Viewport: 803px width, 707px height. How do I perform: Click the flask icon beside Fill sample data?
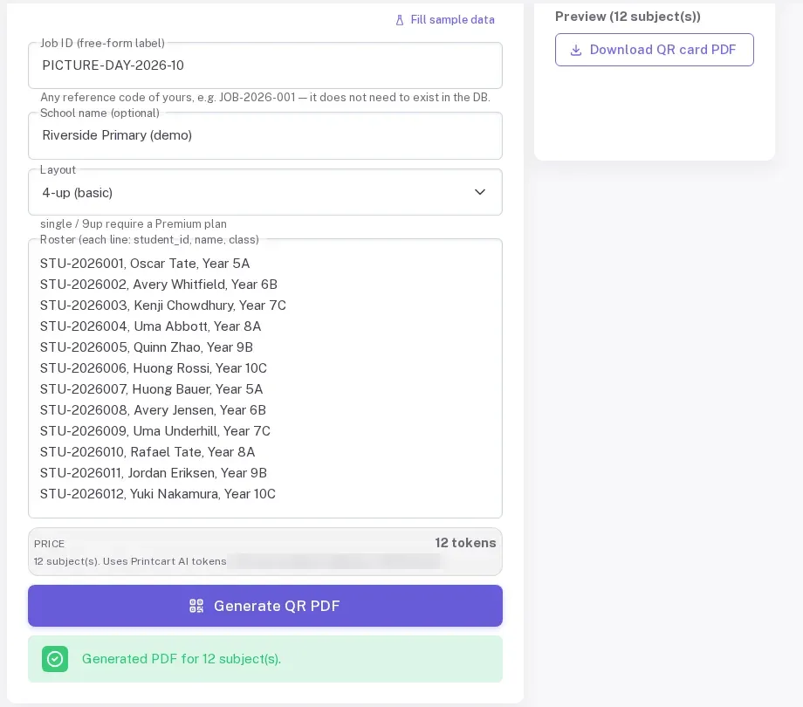(400, 20)
